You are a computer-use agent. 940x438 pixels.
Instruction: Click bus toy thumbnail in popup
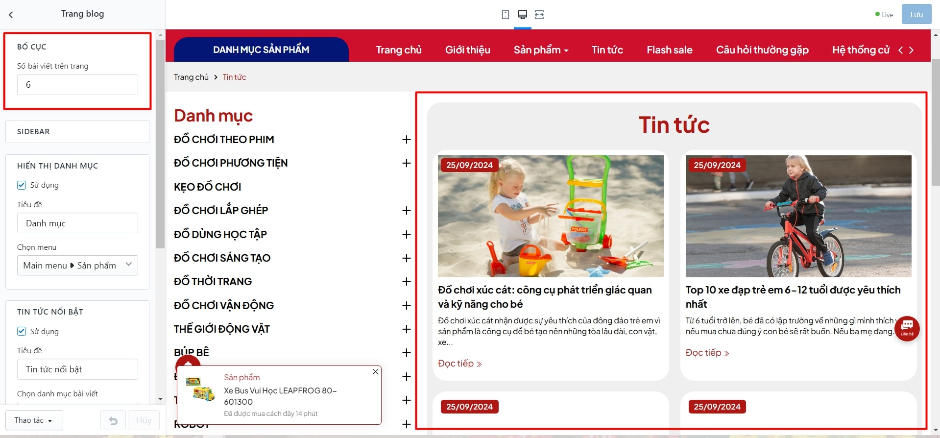tap(200, 389)
